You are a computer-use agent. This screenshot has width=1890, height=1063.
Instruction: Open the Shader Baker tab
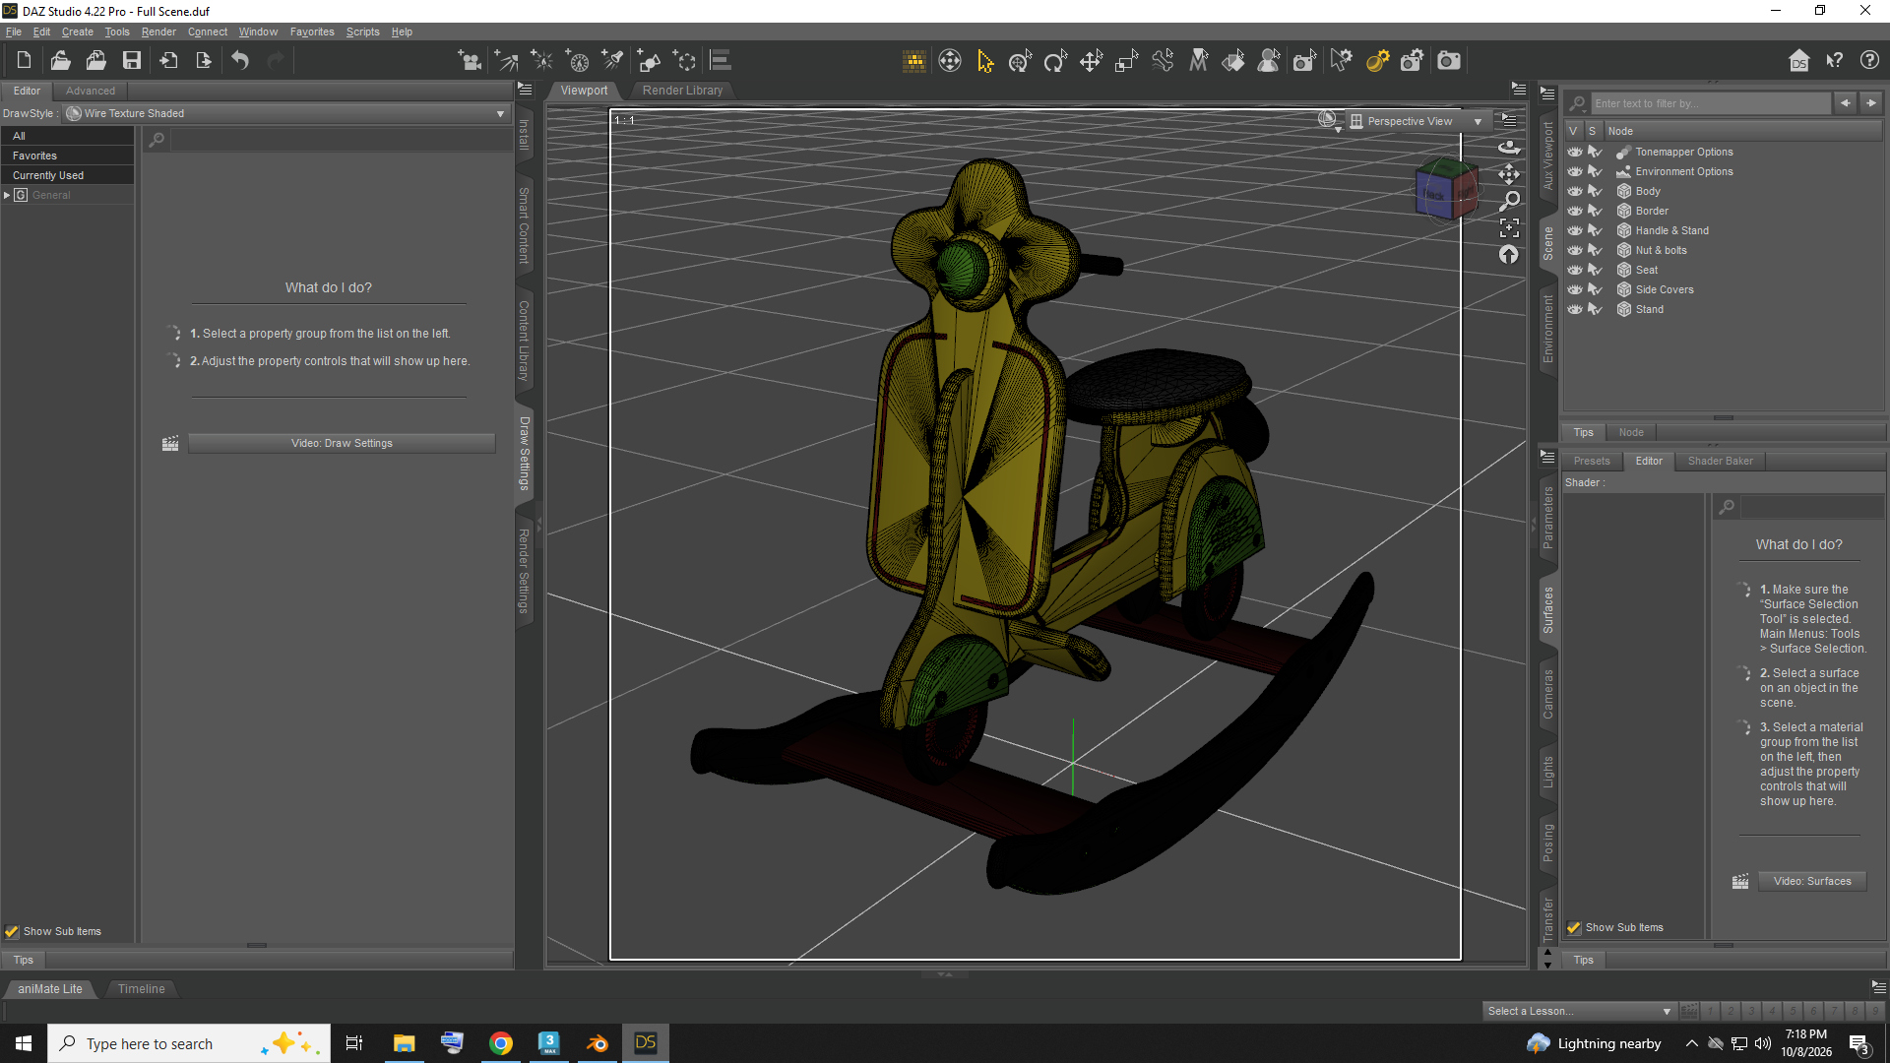[x=1720, y=461]
